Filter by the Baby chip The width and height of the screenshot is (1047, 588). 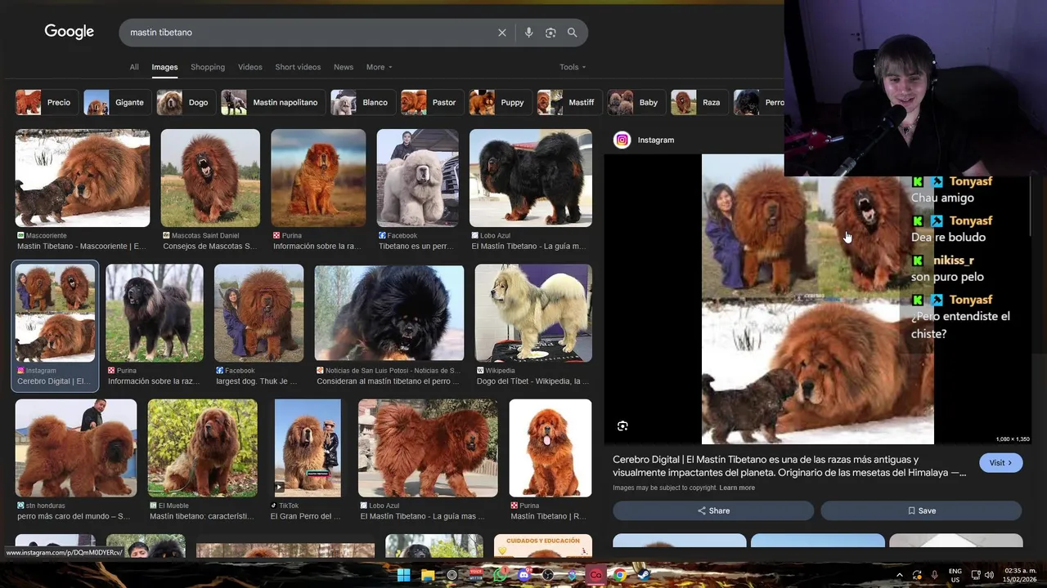point(636,102)
